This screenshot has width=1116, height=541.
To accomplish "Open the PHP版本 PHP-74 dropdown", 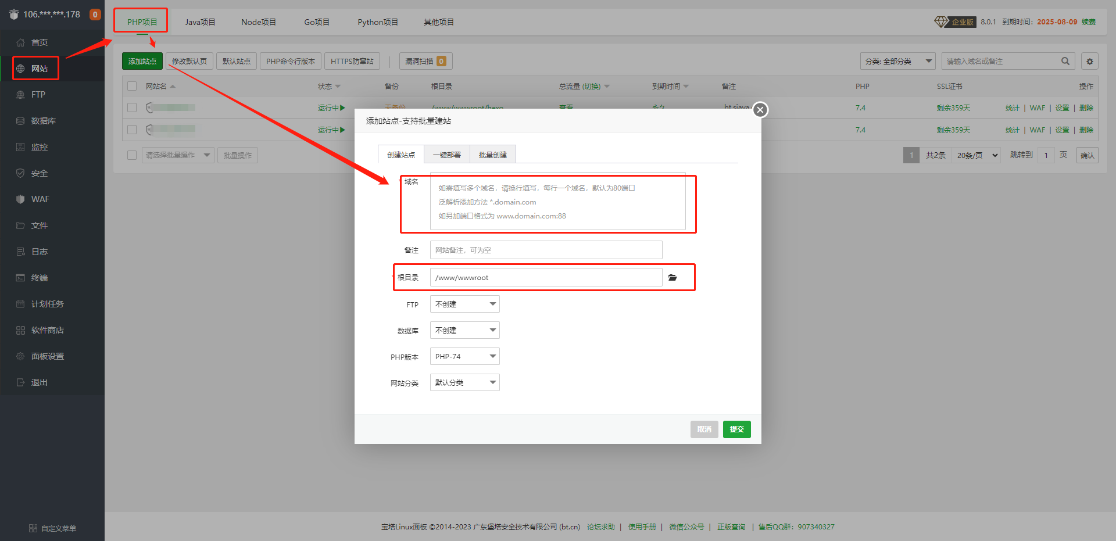I will (x=465, y=356).
